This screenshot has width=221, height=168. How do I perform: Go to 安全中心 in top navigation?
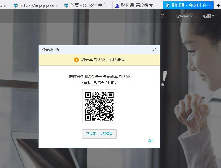(x=184, y=16)
